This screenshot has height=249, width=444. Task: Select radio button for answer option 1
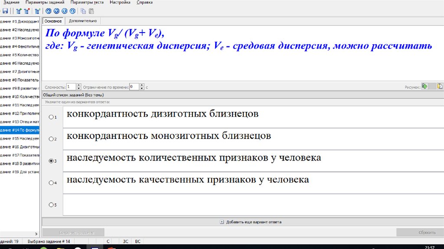coord(51,117)
